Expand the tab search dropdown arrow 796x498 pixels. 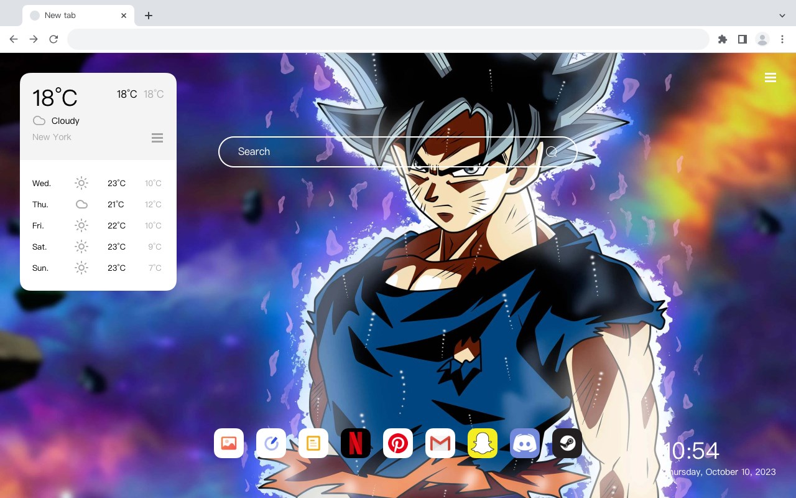(x=782, y=16)
